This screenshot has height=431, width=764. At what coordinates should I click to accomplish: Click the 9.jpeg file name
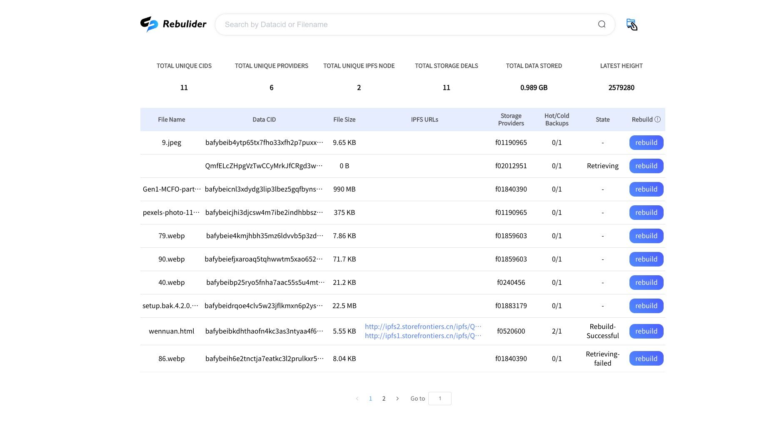(x=171, y=142)
